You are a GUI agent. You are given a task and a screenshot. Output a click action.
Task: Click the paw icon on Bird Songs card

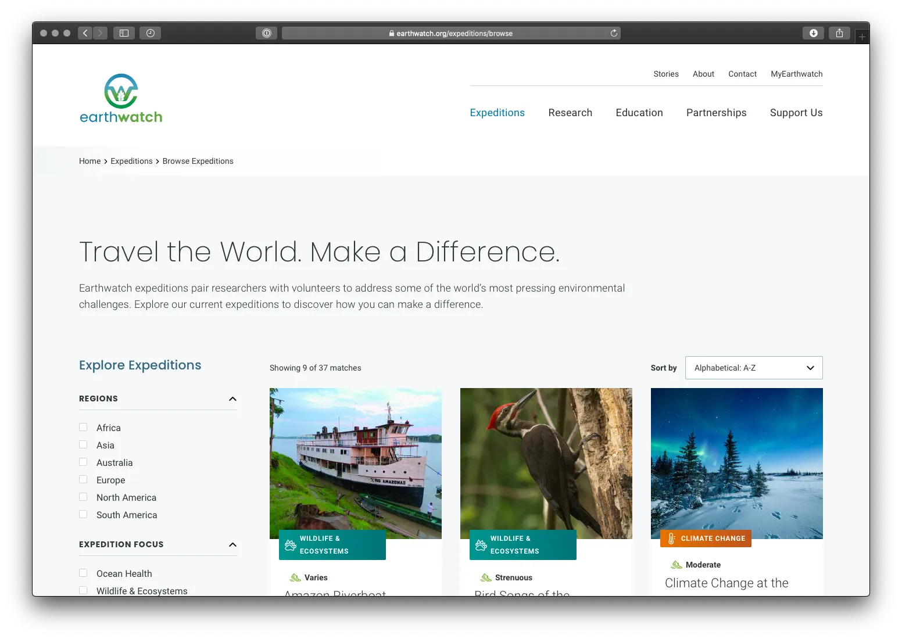click(x=481, y=545)
